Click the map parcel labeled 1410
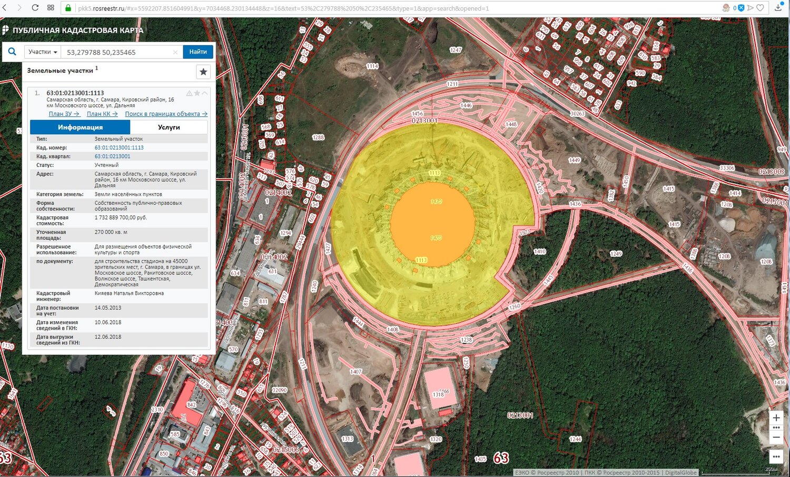 pyautogui.click(x=540, y=252)
